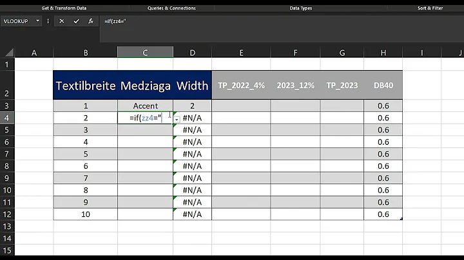Select the DB40 header cell
Viewport: 464px width, 260px height.
(x=383, y=85)
